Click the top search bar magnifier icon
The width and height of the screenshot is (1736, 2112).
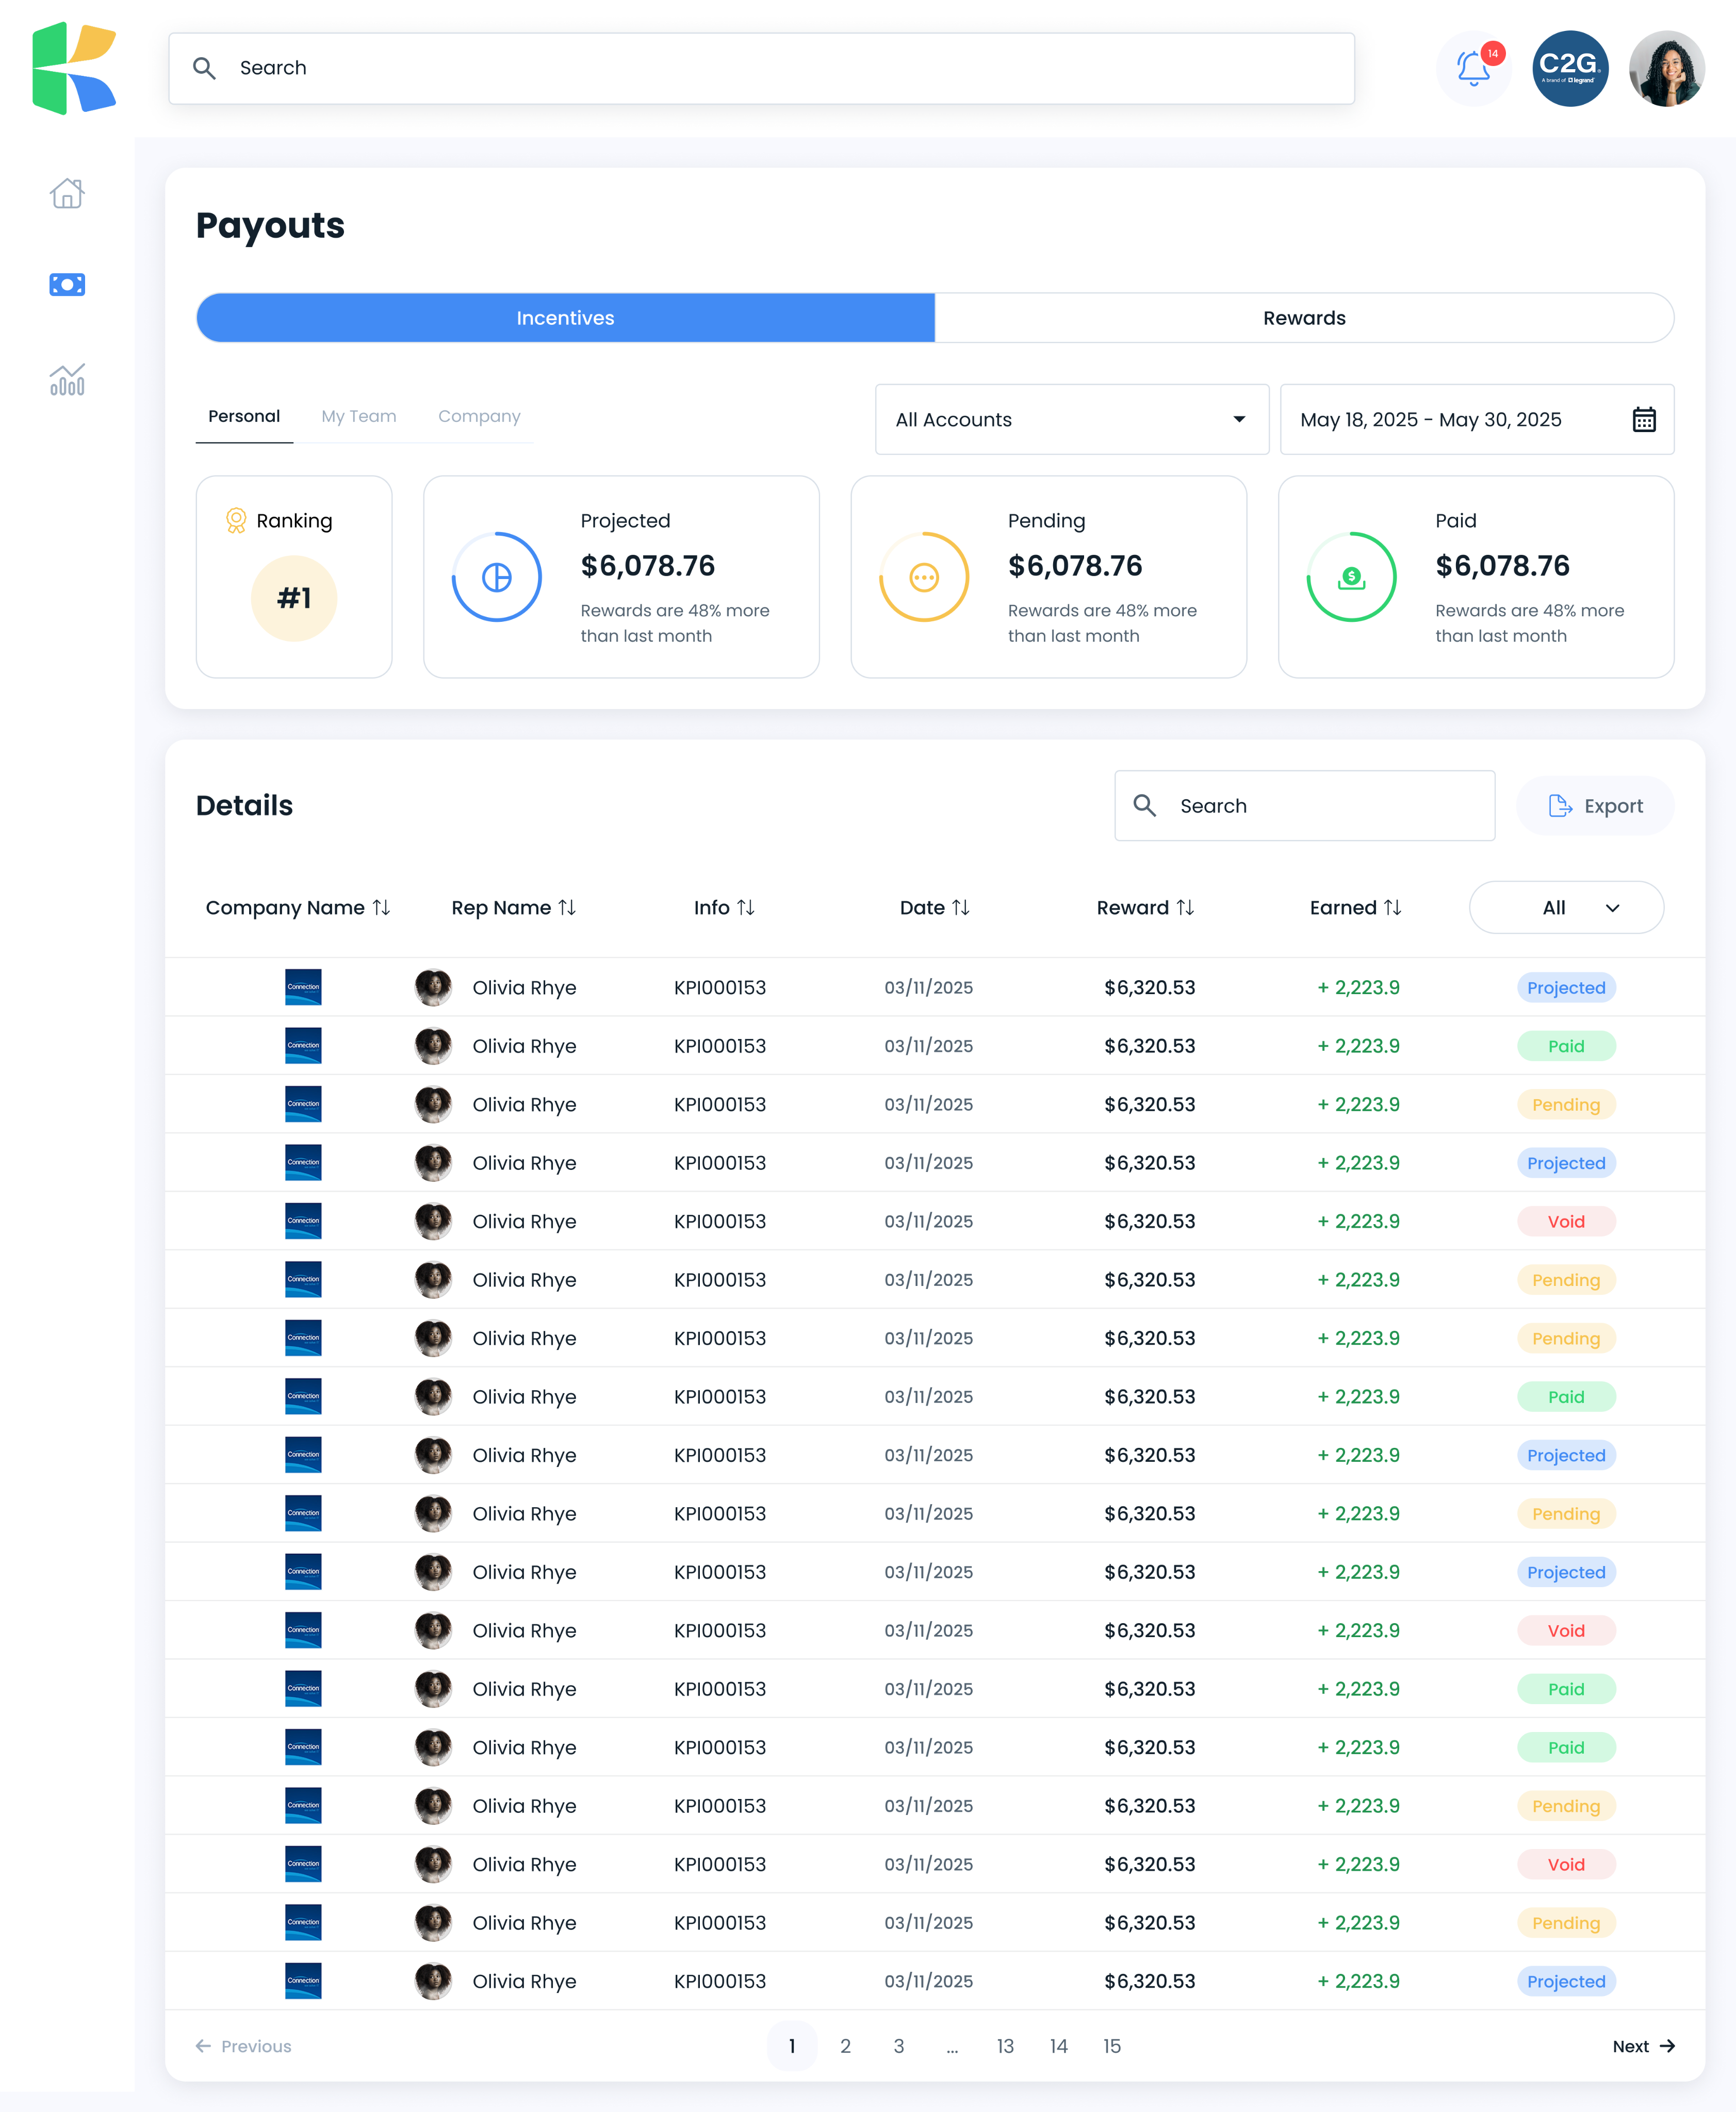(x=204, y=68)
